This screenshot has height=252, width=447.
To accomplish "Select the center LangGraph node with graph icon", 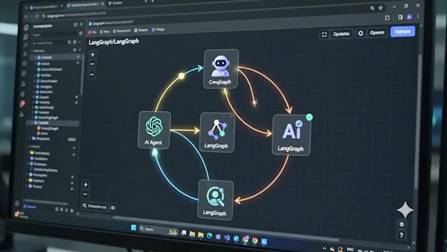I will coord(217,132).
